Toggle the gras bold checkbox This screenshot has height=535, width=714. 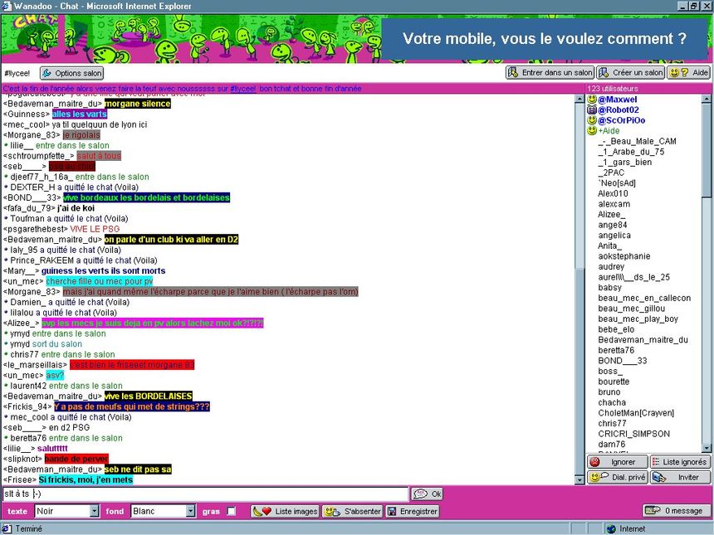pyautogui.click(x=232, y=512)
